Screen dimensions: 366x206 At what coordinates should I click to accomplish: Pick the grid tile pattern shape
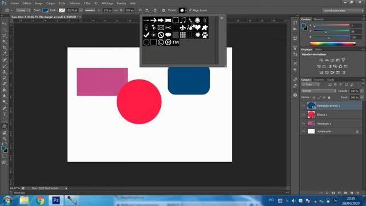click(x=183, y=35)
